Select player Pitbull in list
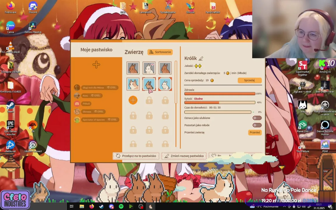336x210 pixels. [83, 104]
